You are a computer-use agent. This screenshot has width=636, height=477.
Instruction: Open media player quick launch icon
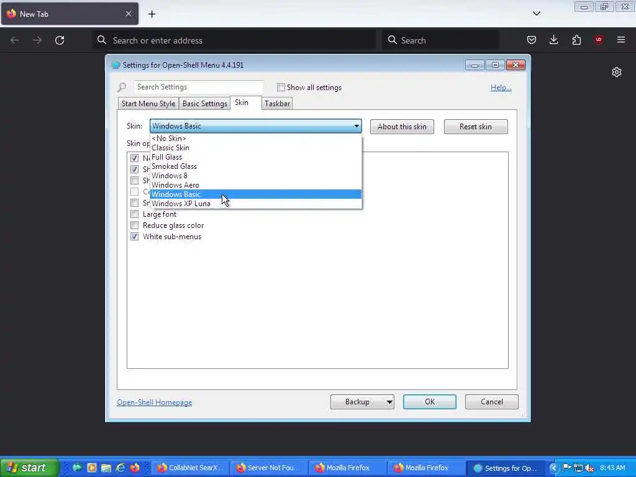tap(92, 468)
